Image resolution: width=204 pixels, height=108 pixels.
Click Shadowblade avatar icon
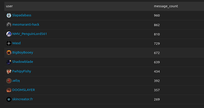(x=9, y=62)
